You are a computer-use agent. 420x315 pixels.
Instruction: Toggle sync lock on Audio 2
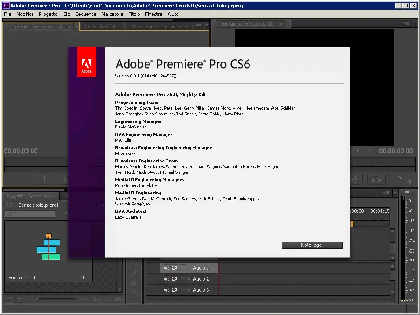pyautogui.click(x=175, y=279)
